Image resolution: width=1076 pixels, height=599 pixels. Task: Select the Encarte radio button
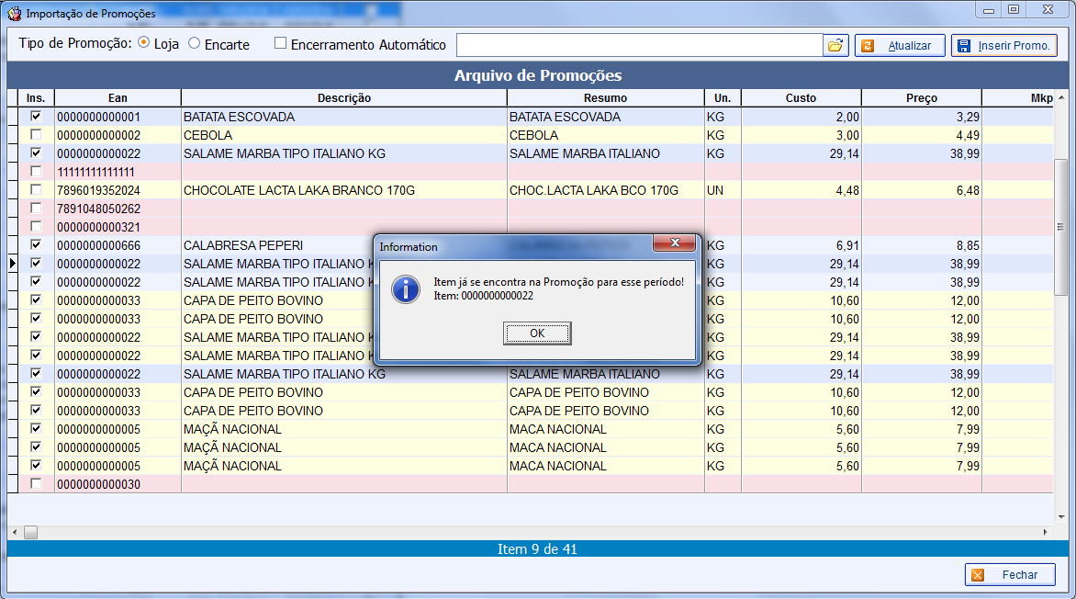[x=194, y=44]
